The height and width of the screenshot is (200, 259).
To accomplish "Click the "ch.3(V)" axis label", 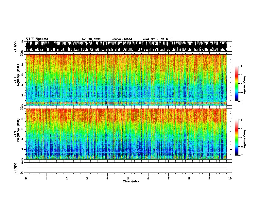I will coord(16,168).
